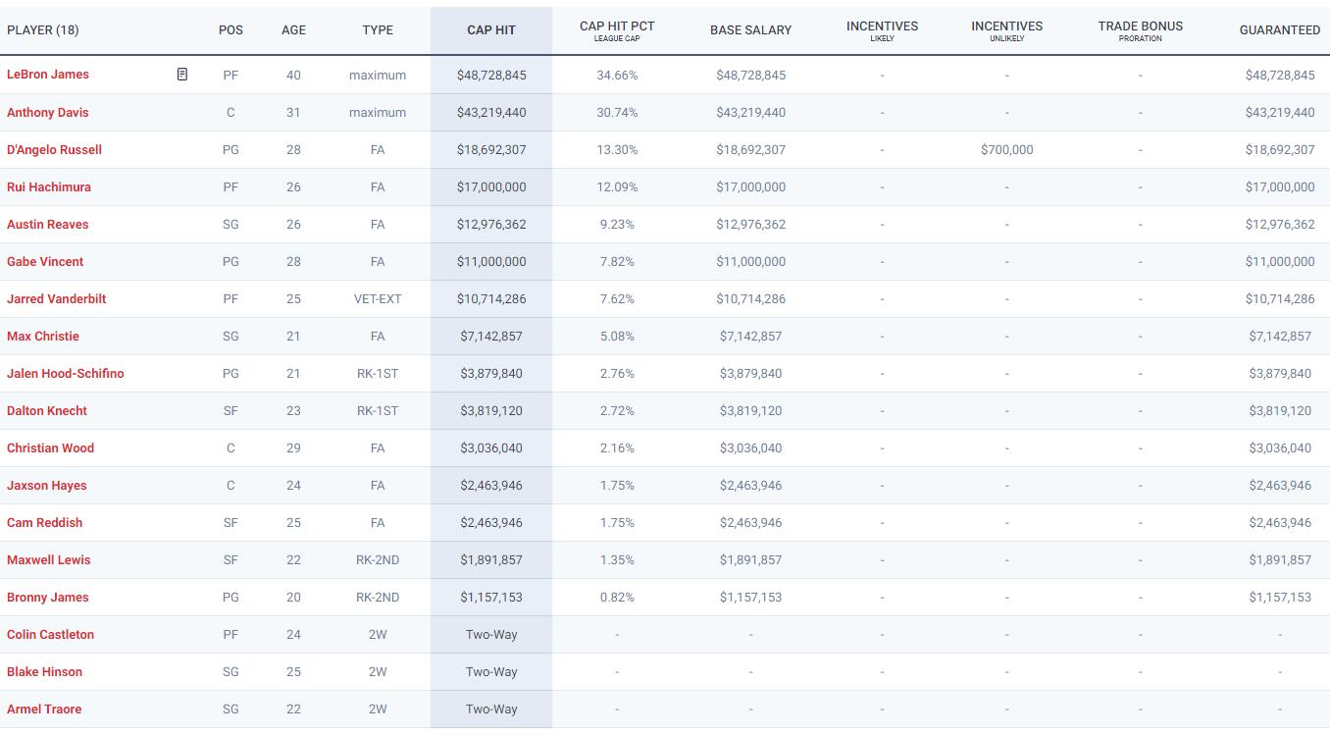This screenshot has width=1330, height=736.
Task: Click Armel Traore's name
Action: [x=44, y=709]
